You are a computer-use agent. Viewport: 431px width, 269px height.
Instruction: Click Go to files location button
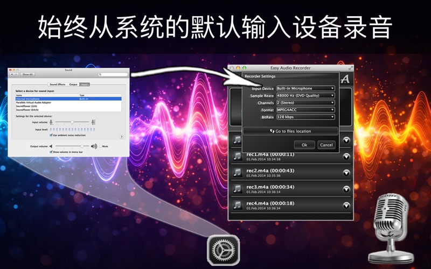(x=290, y=131)
